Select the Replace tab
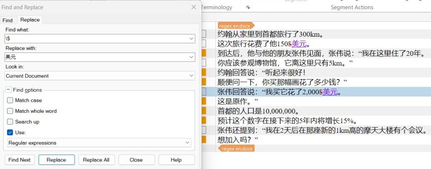Image resolution: width=431 pixels, height=169 pixels. [x=30, y=20]
